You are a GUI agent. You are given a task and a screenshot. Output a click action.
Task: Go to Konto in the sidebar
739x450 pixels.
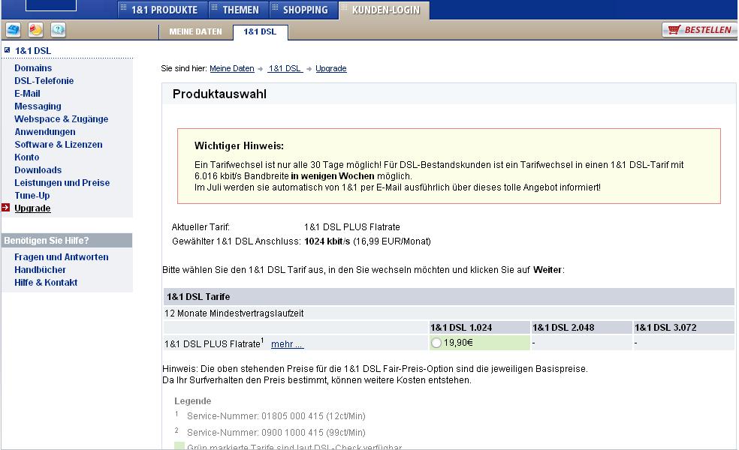pos(27,157)
